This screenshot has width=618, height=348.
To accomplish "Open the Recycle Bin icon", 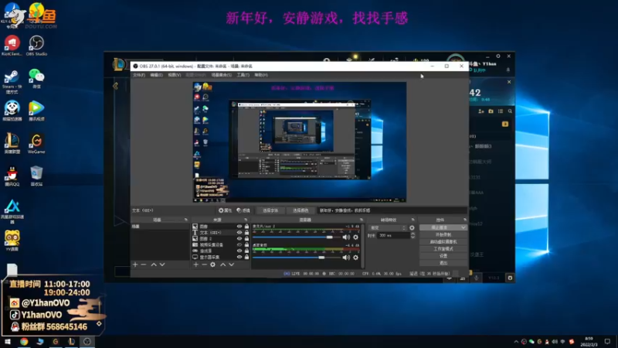I will [36, 176].
